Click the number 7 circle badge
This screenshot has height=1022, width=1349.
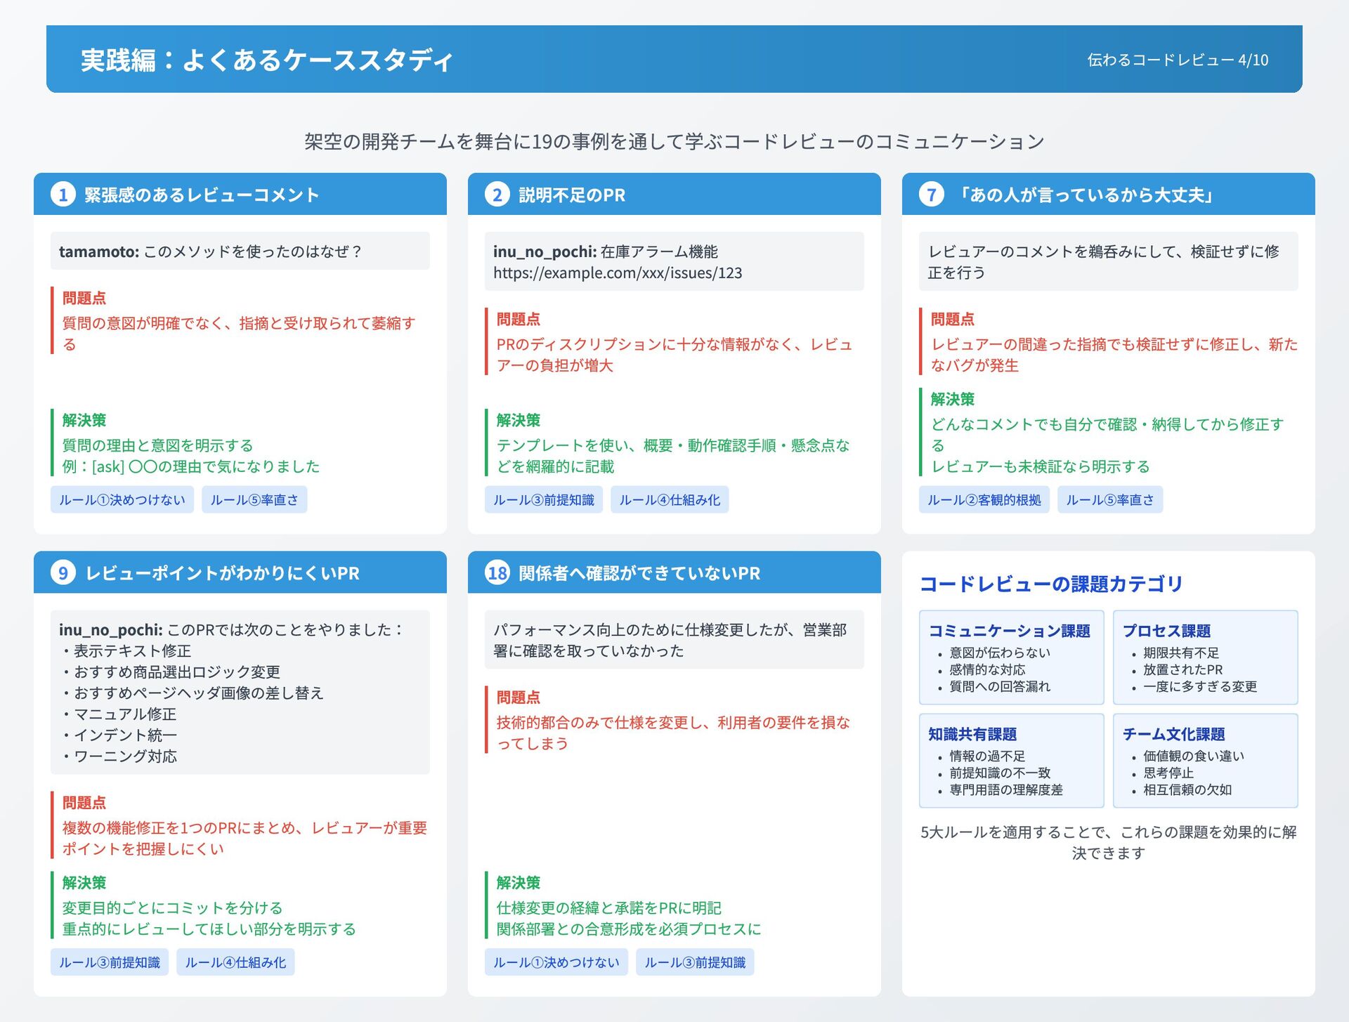click(x=932, y=195)
